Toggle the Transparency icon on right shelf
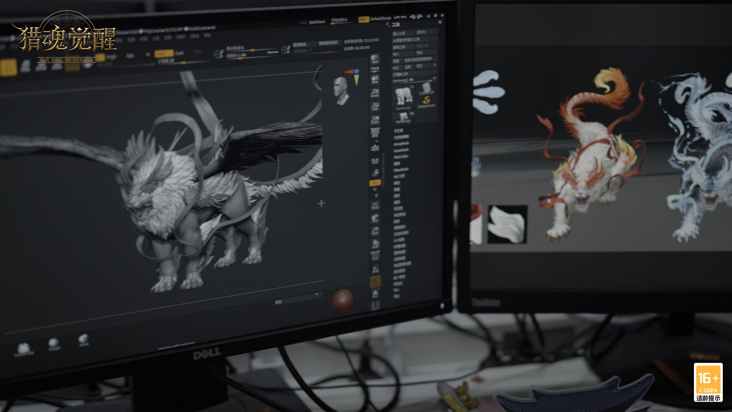Image resolution: width=732 pixels, height=412 pixels. [x=376, y=269]
